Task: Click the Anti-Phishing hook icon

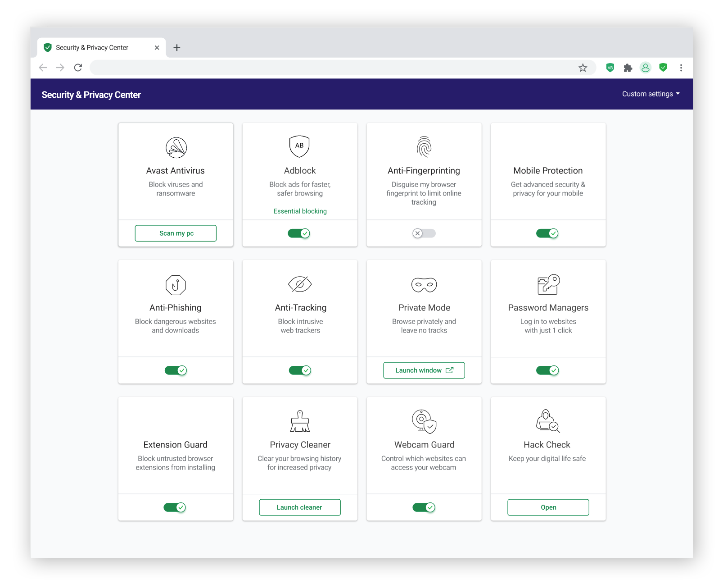Action: click(176, 285)
